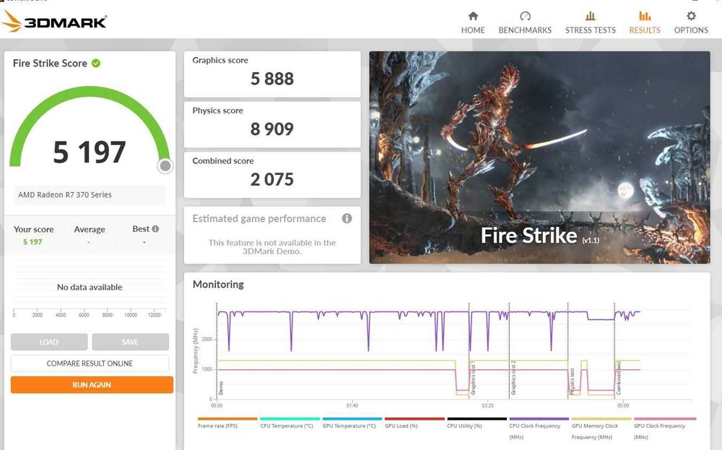Toggle CPU Clock Frequency legend entry

(x=539, y=428)
